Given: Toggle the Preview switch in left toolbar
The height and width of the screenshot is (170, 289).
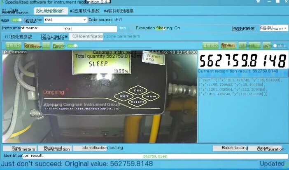Looking at the screenshot, I should pos(72,46).
